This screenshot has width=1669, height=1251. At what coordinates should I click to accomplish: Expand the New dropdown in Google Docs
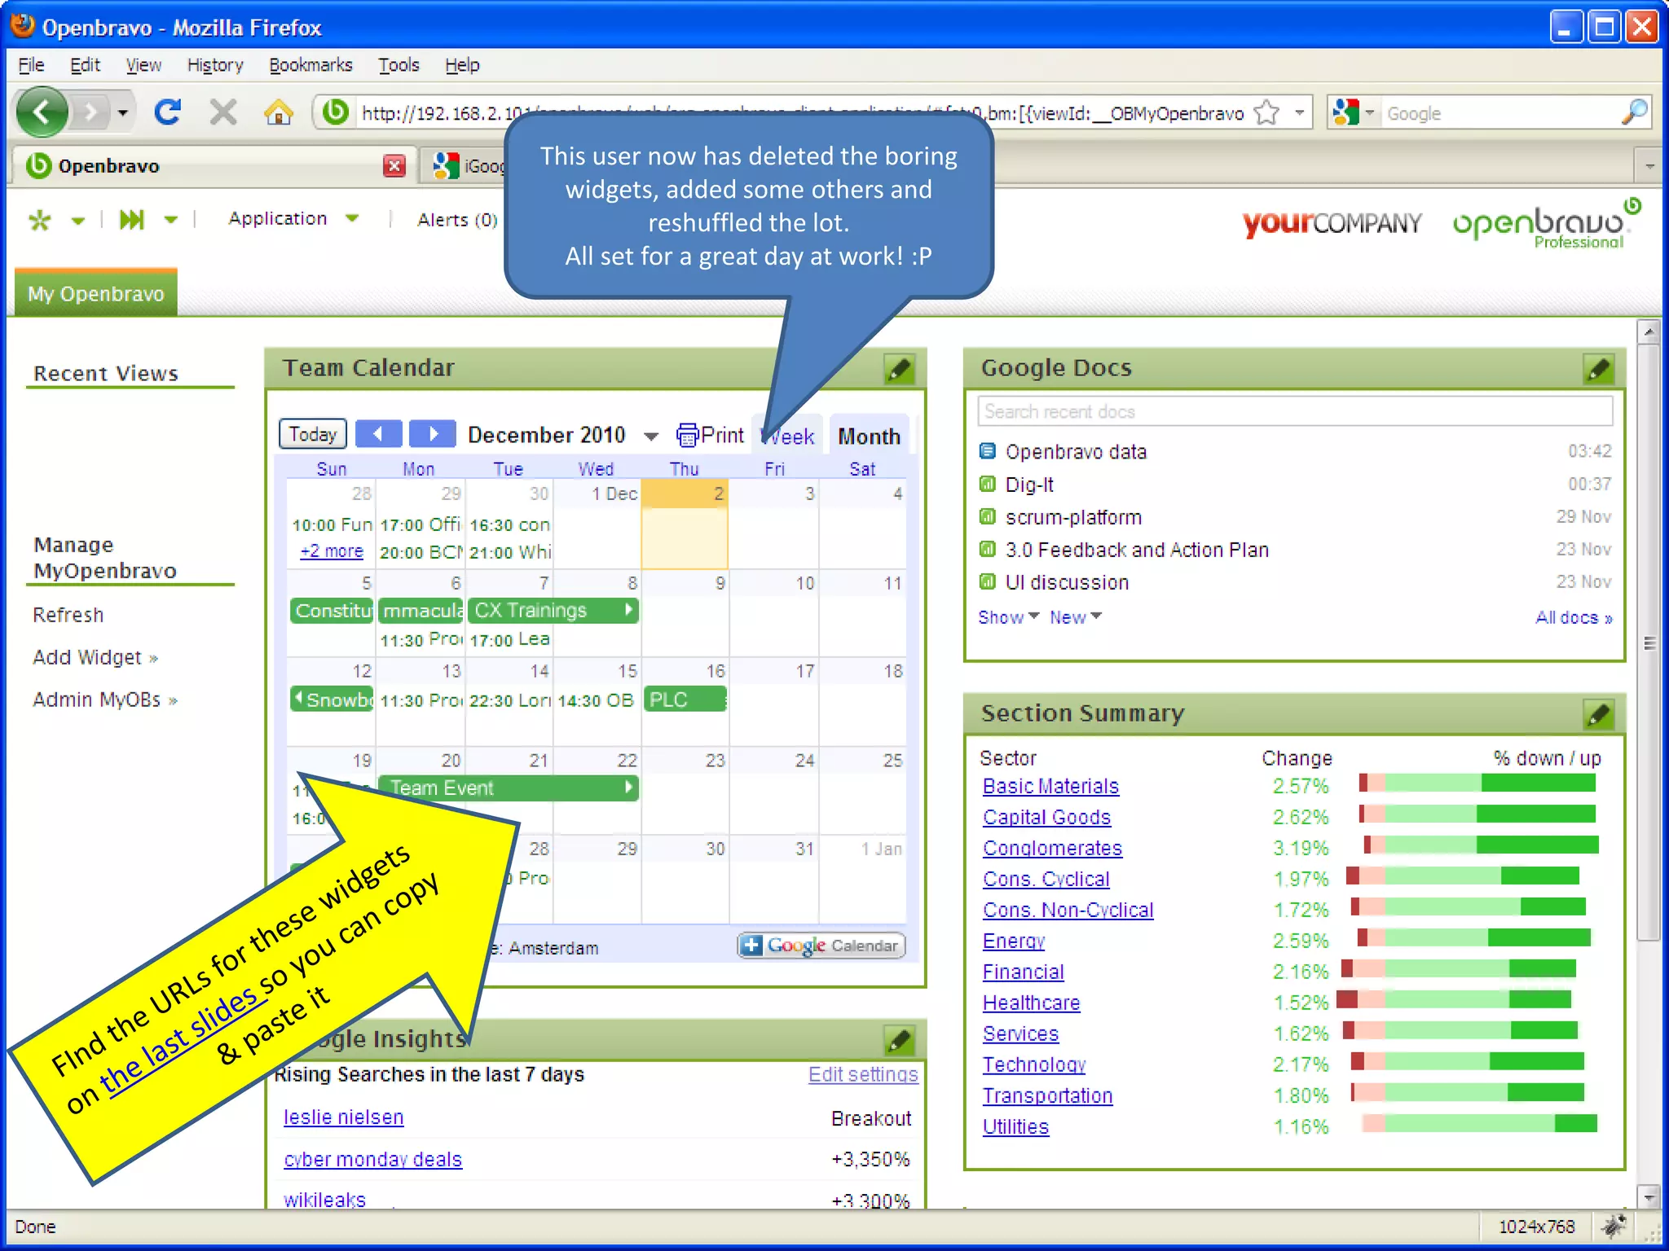pos(1075,617)
